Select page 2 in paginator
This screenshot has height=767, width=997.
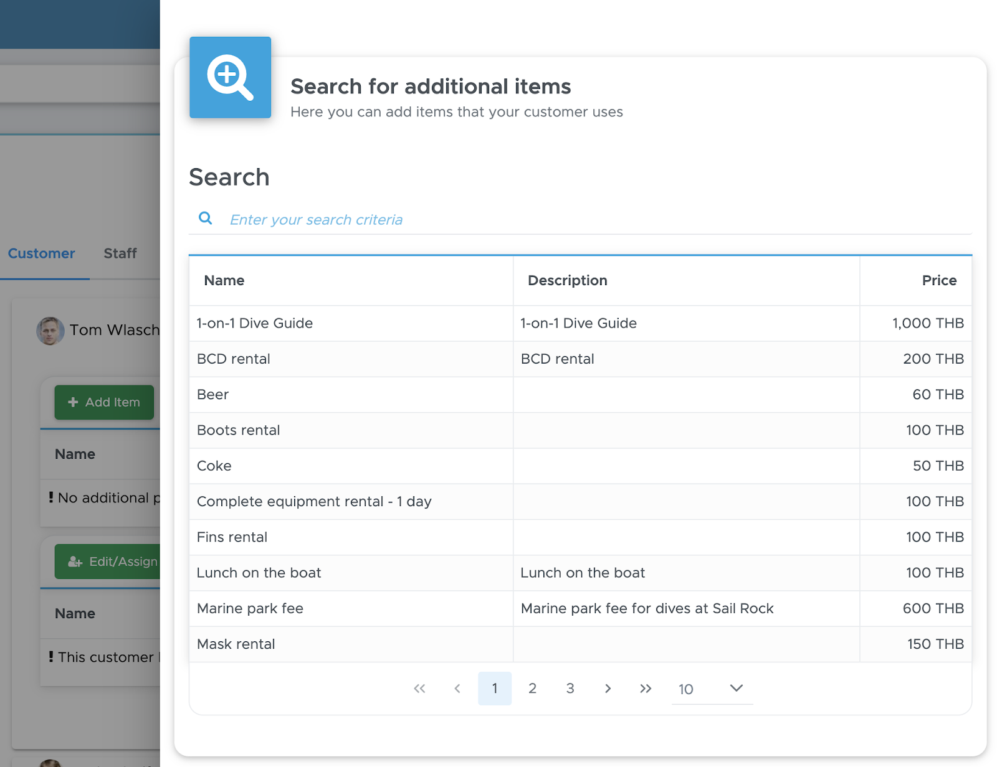[532, 689]
